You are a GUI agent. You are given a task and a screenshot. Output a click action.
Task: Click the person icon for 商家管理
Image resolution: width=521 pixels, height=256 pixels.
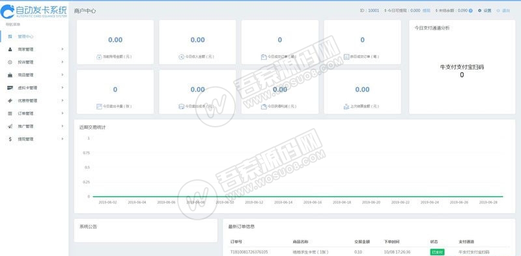pos(10,49)
